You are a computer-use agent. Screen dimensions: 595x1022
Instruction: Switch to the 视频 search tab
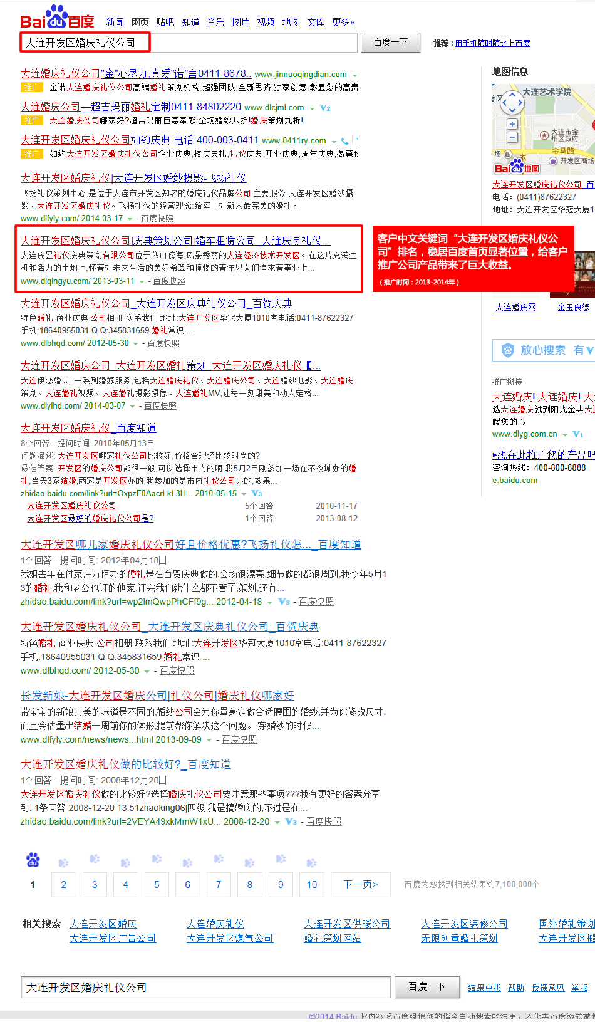[x=266, y=22]
